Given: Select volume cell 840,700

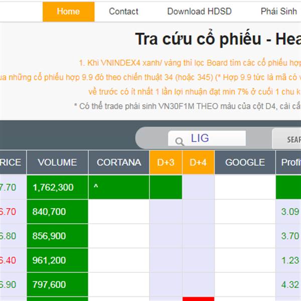Looking at the screenshot, I should click(x=57, y=212).
